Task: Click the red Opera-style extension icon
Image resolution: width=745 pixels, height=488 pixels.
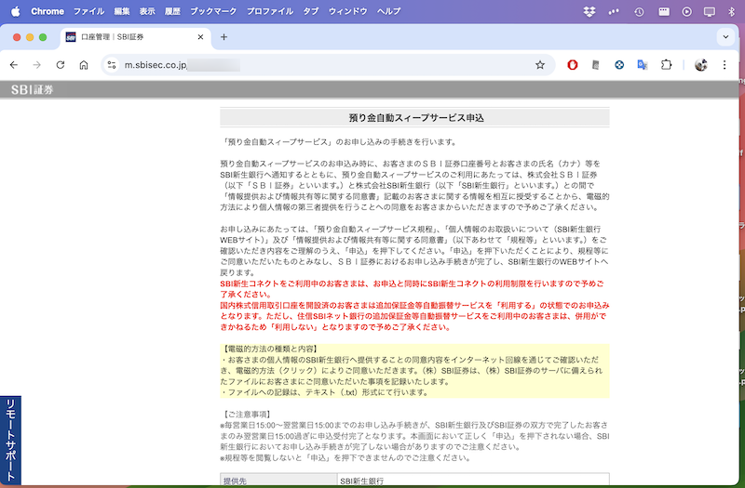Action: coord(573,65)
